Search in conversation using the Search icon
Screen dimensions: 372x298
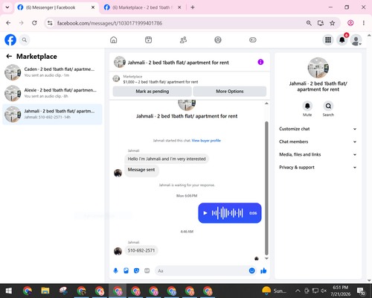coord(328,106)
